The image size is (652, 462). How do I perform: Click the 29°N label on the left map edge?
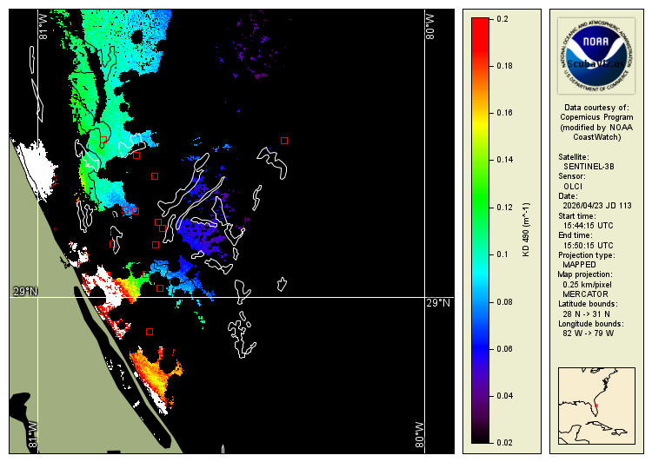pyautogui.click(x=25, y=291)
